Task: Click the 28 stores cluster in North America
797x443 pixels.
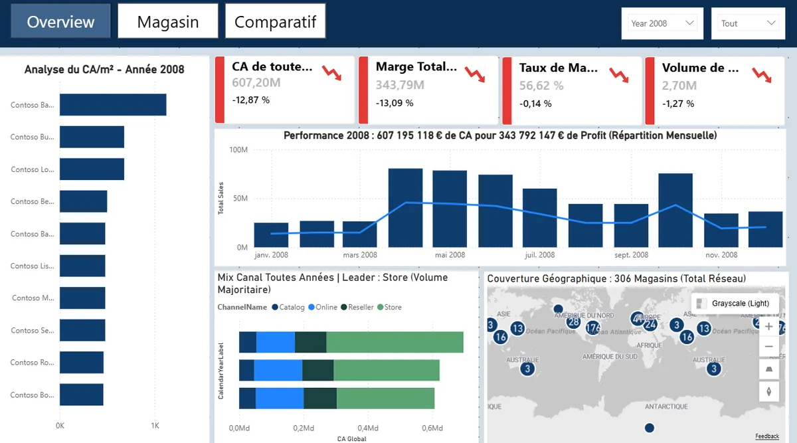Action: click(574, 323)
